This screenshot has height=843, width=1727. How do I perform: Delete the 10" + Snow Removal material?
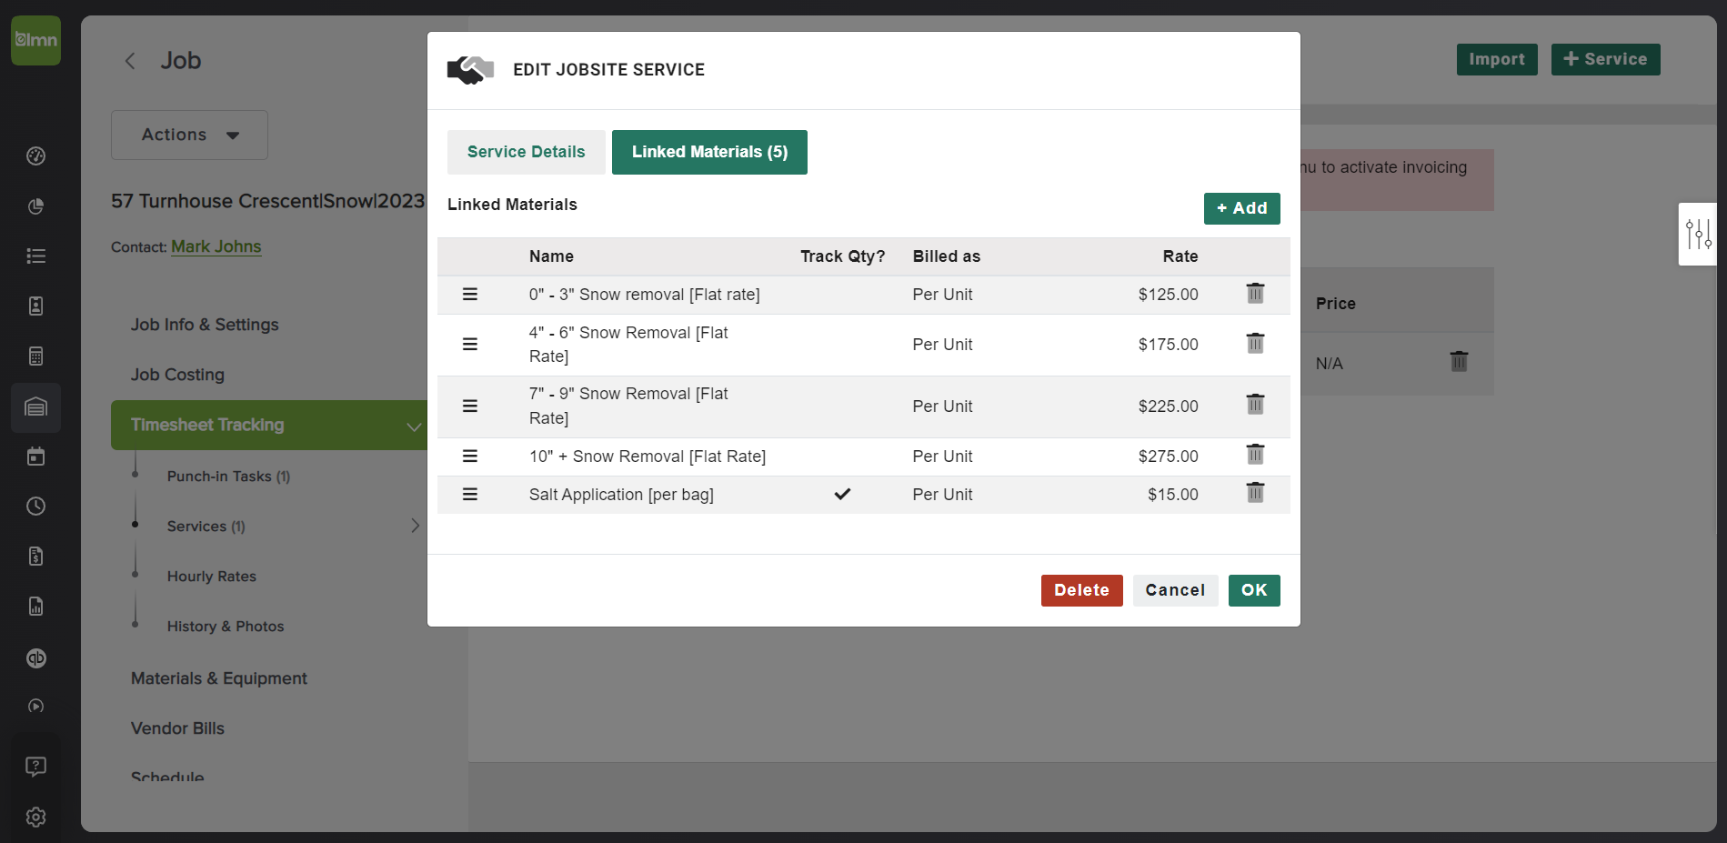coord(1255,455)
